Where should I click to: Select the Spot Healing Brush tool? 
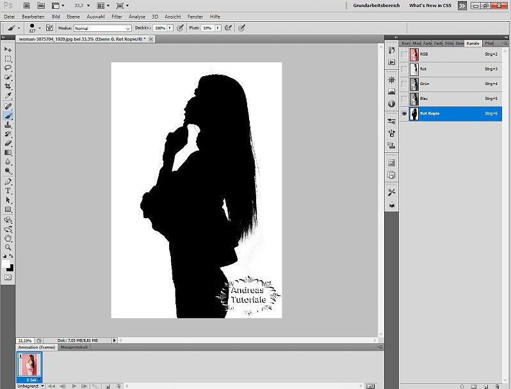pyautogui.click(x=8, y=106)
